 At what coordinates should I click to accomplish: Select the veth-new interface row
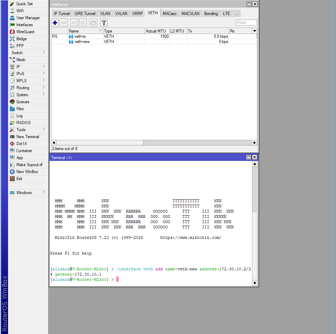[154, 42]
